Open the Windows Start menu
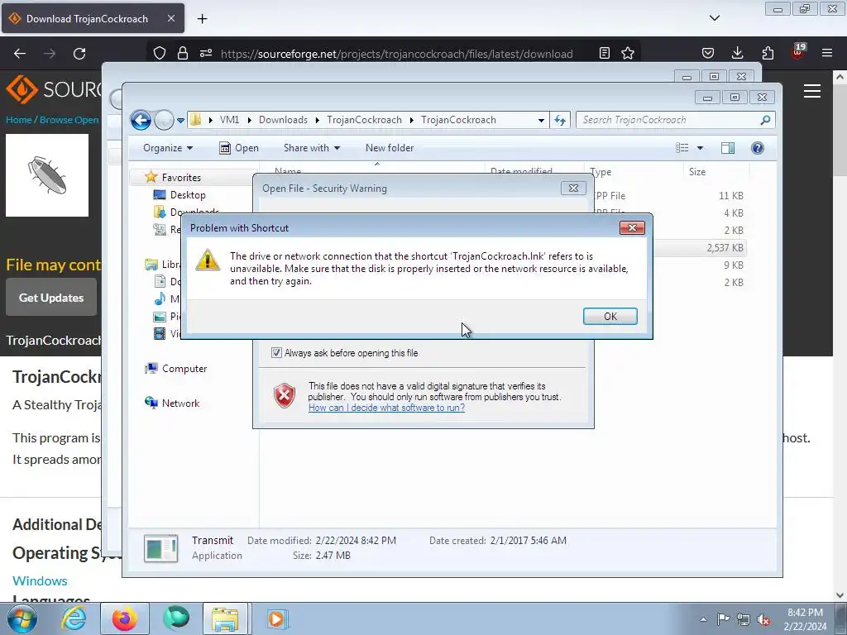Viewport: 847px width, 635px height. tap(22, 618)
